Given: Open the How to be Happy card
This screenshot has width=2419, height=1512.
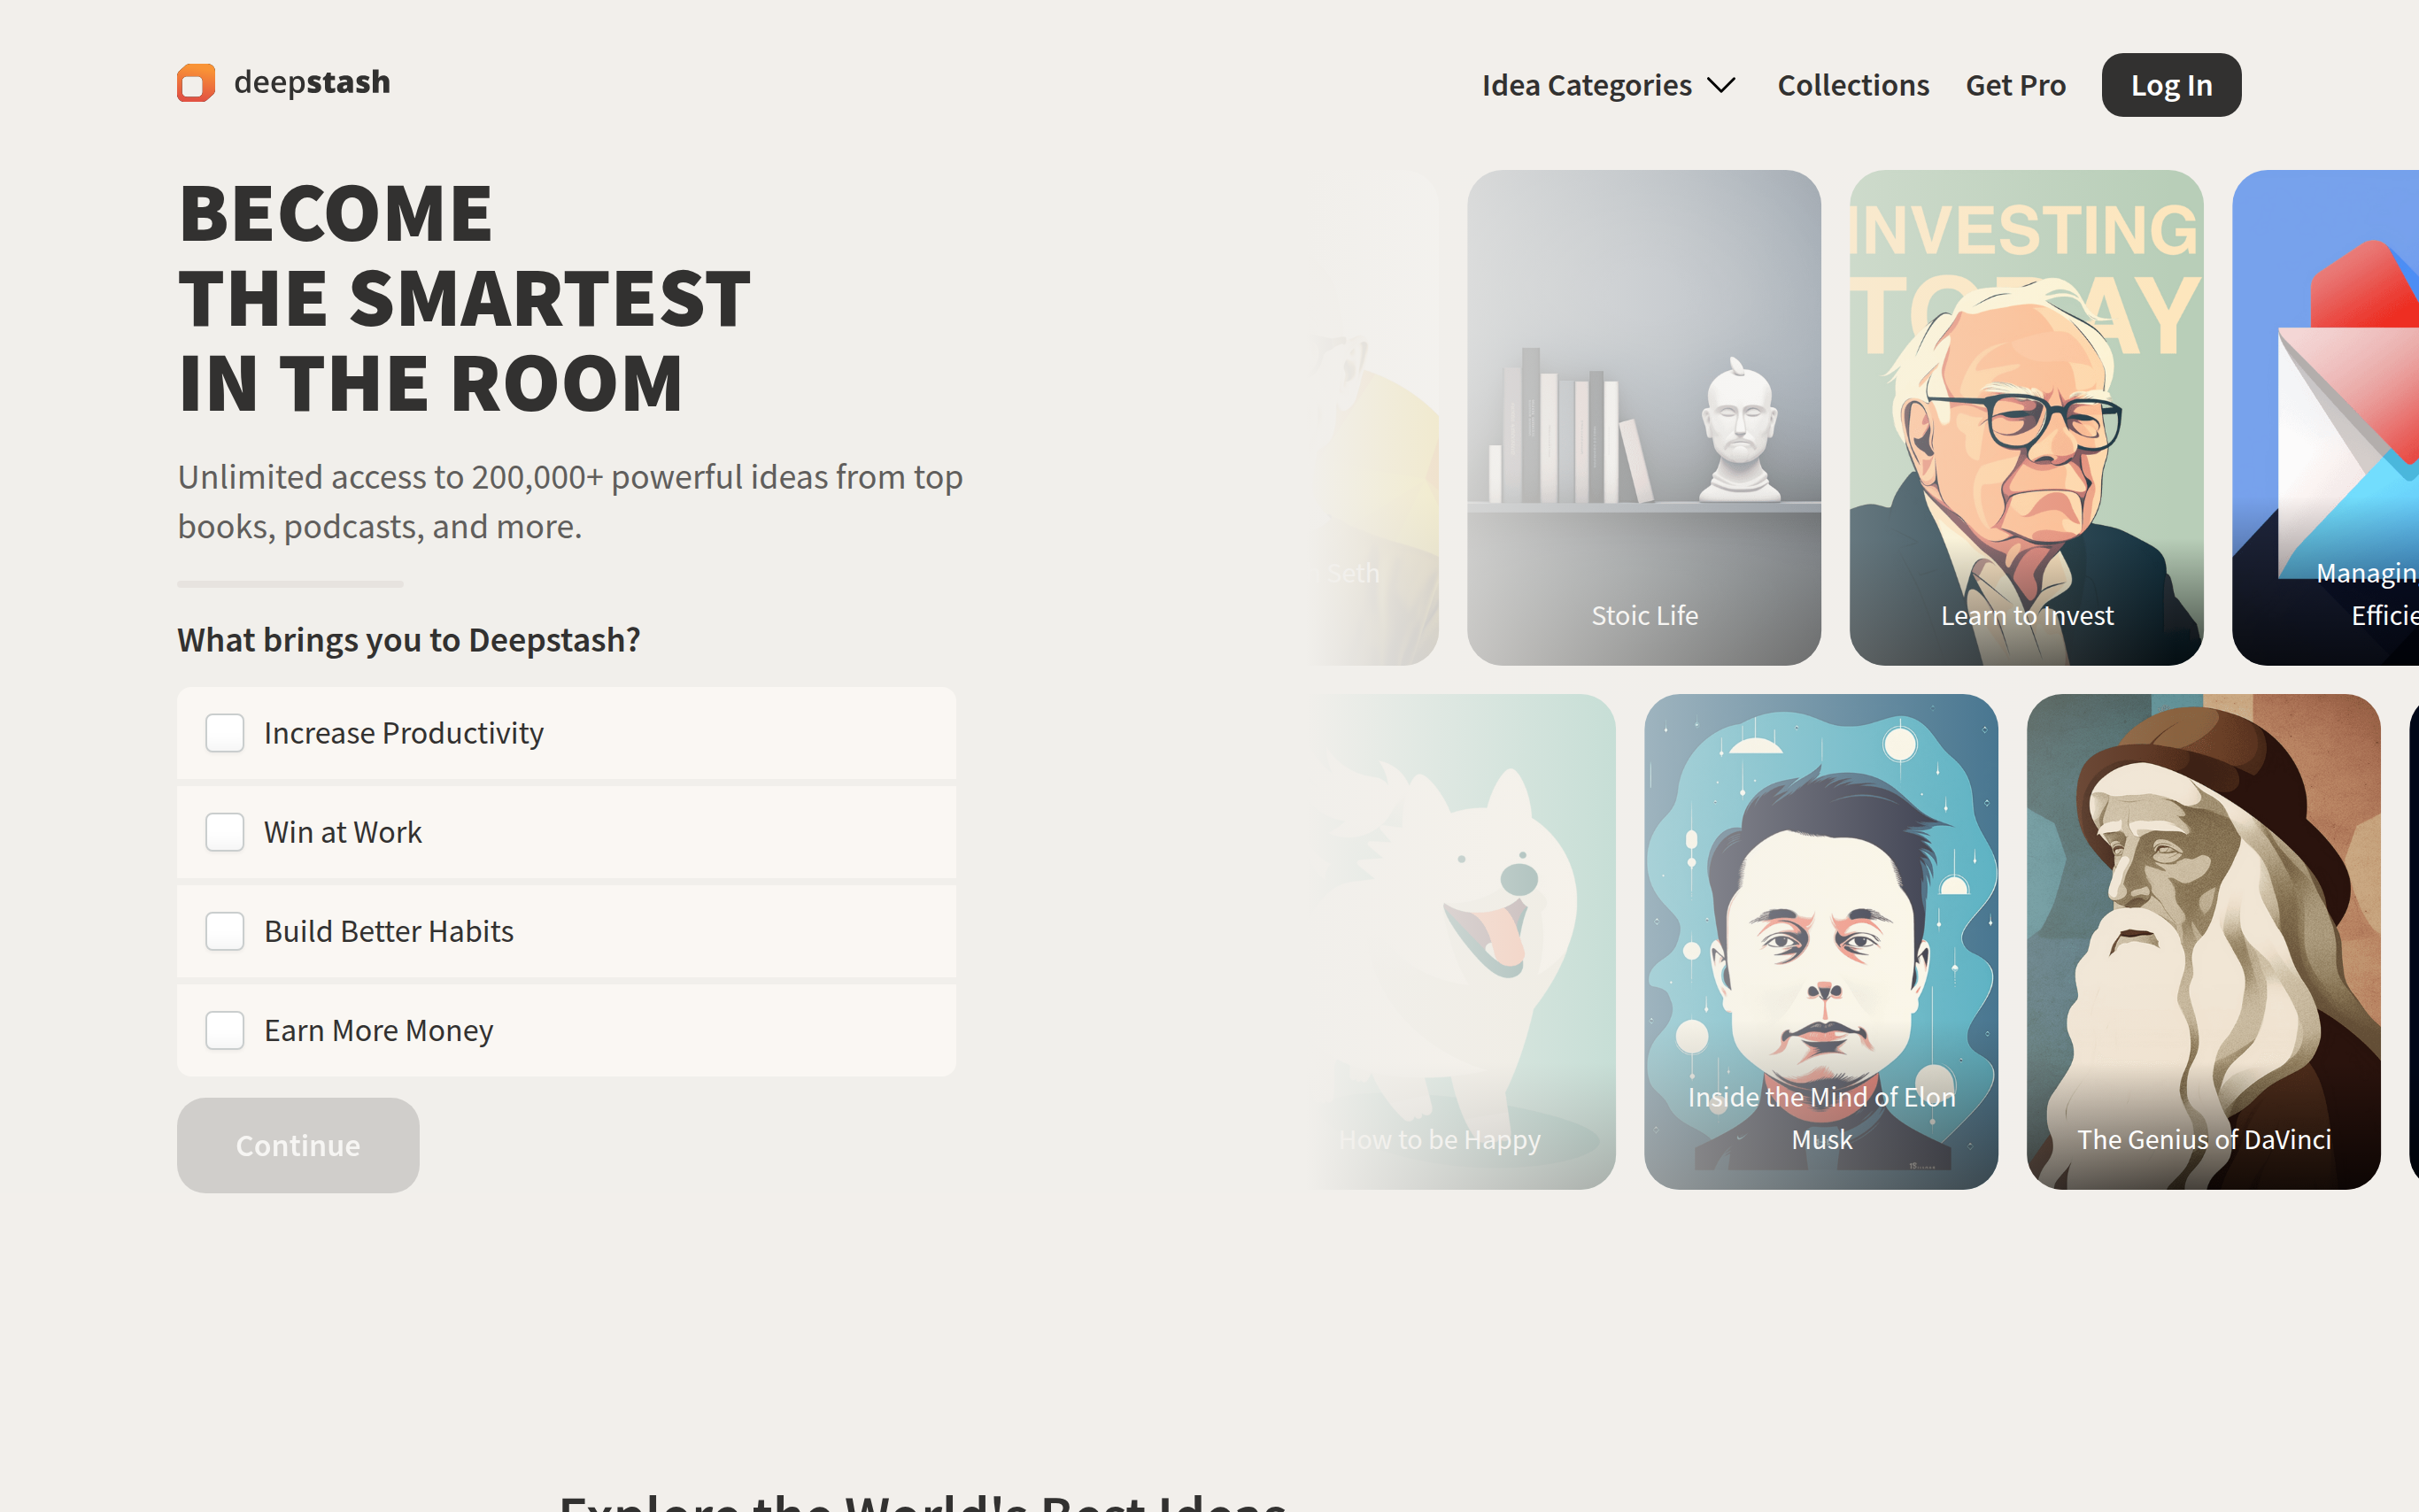Looking at the screenshot, I should tap(1464, 942).
